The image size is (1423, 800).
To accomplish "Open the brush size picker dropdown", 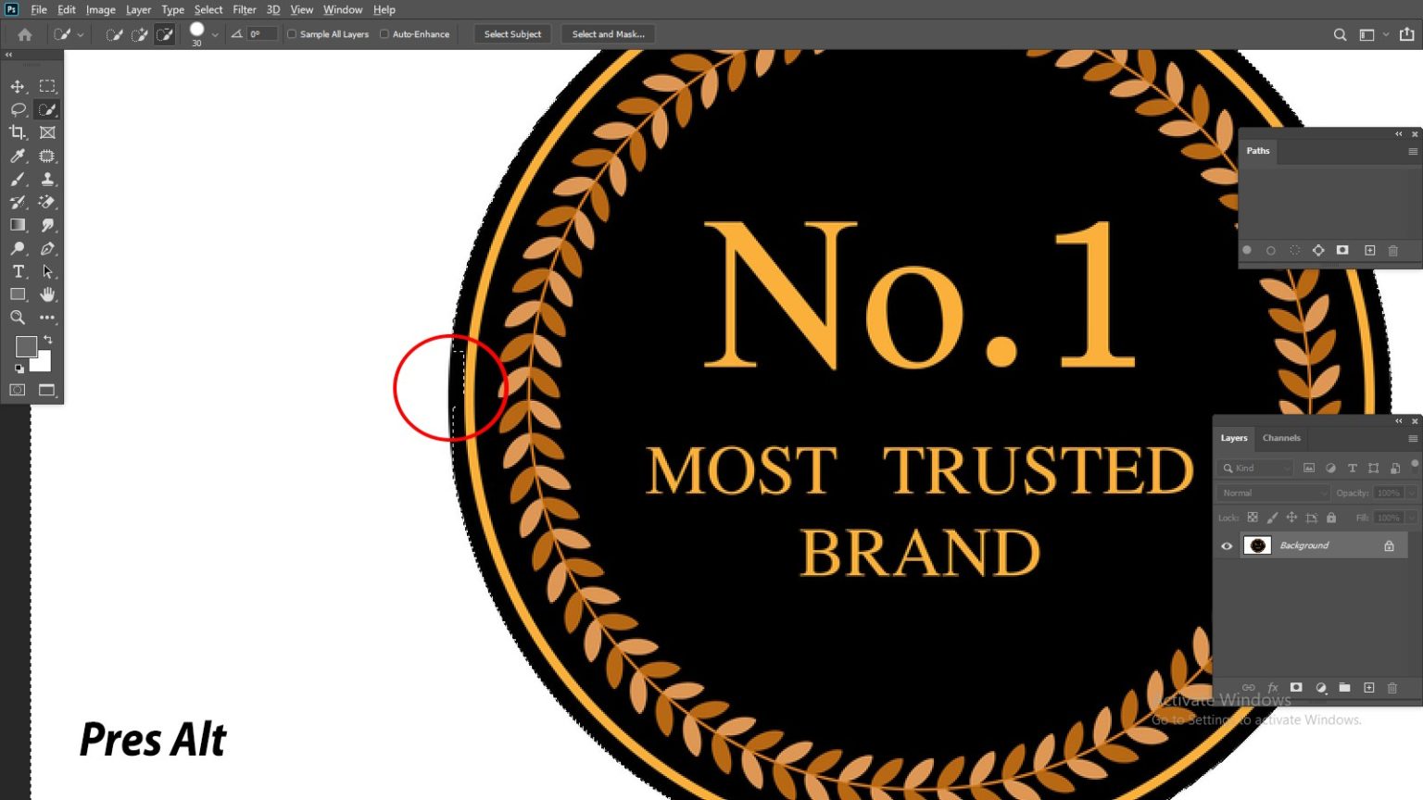I will click(x=215, y=34).
